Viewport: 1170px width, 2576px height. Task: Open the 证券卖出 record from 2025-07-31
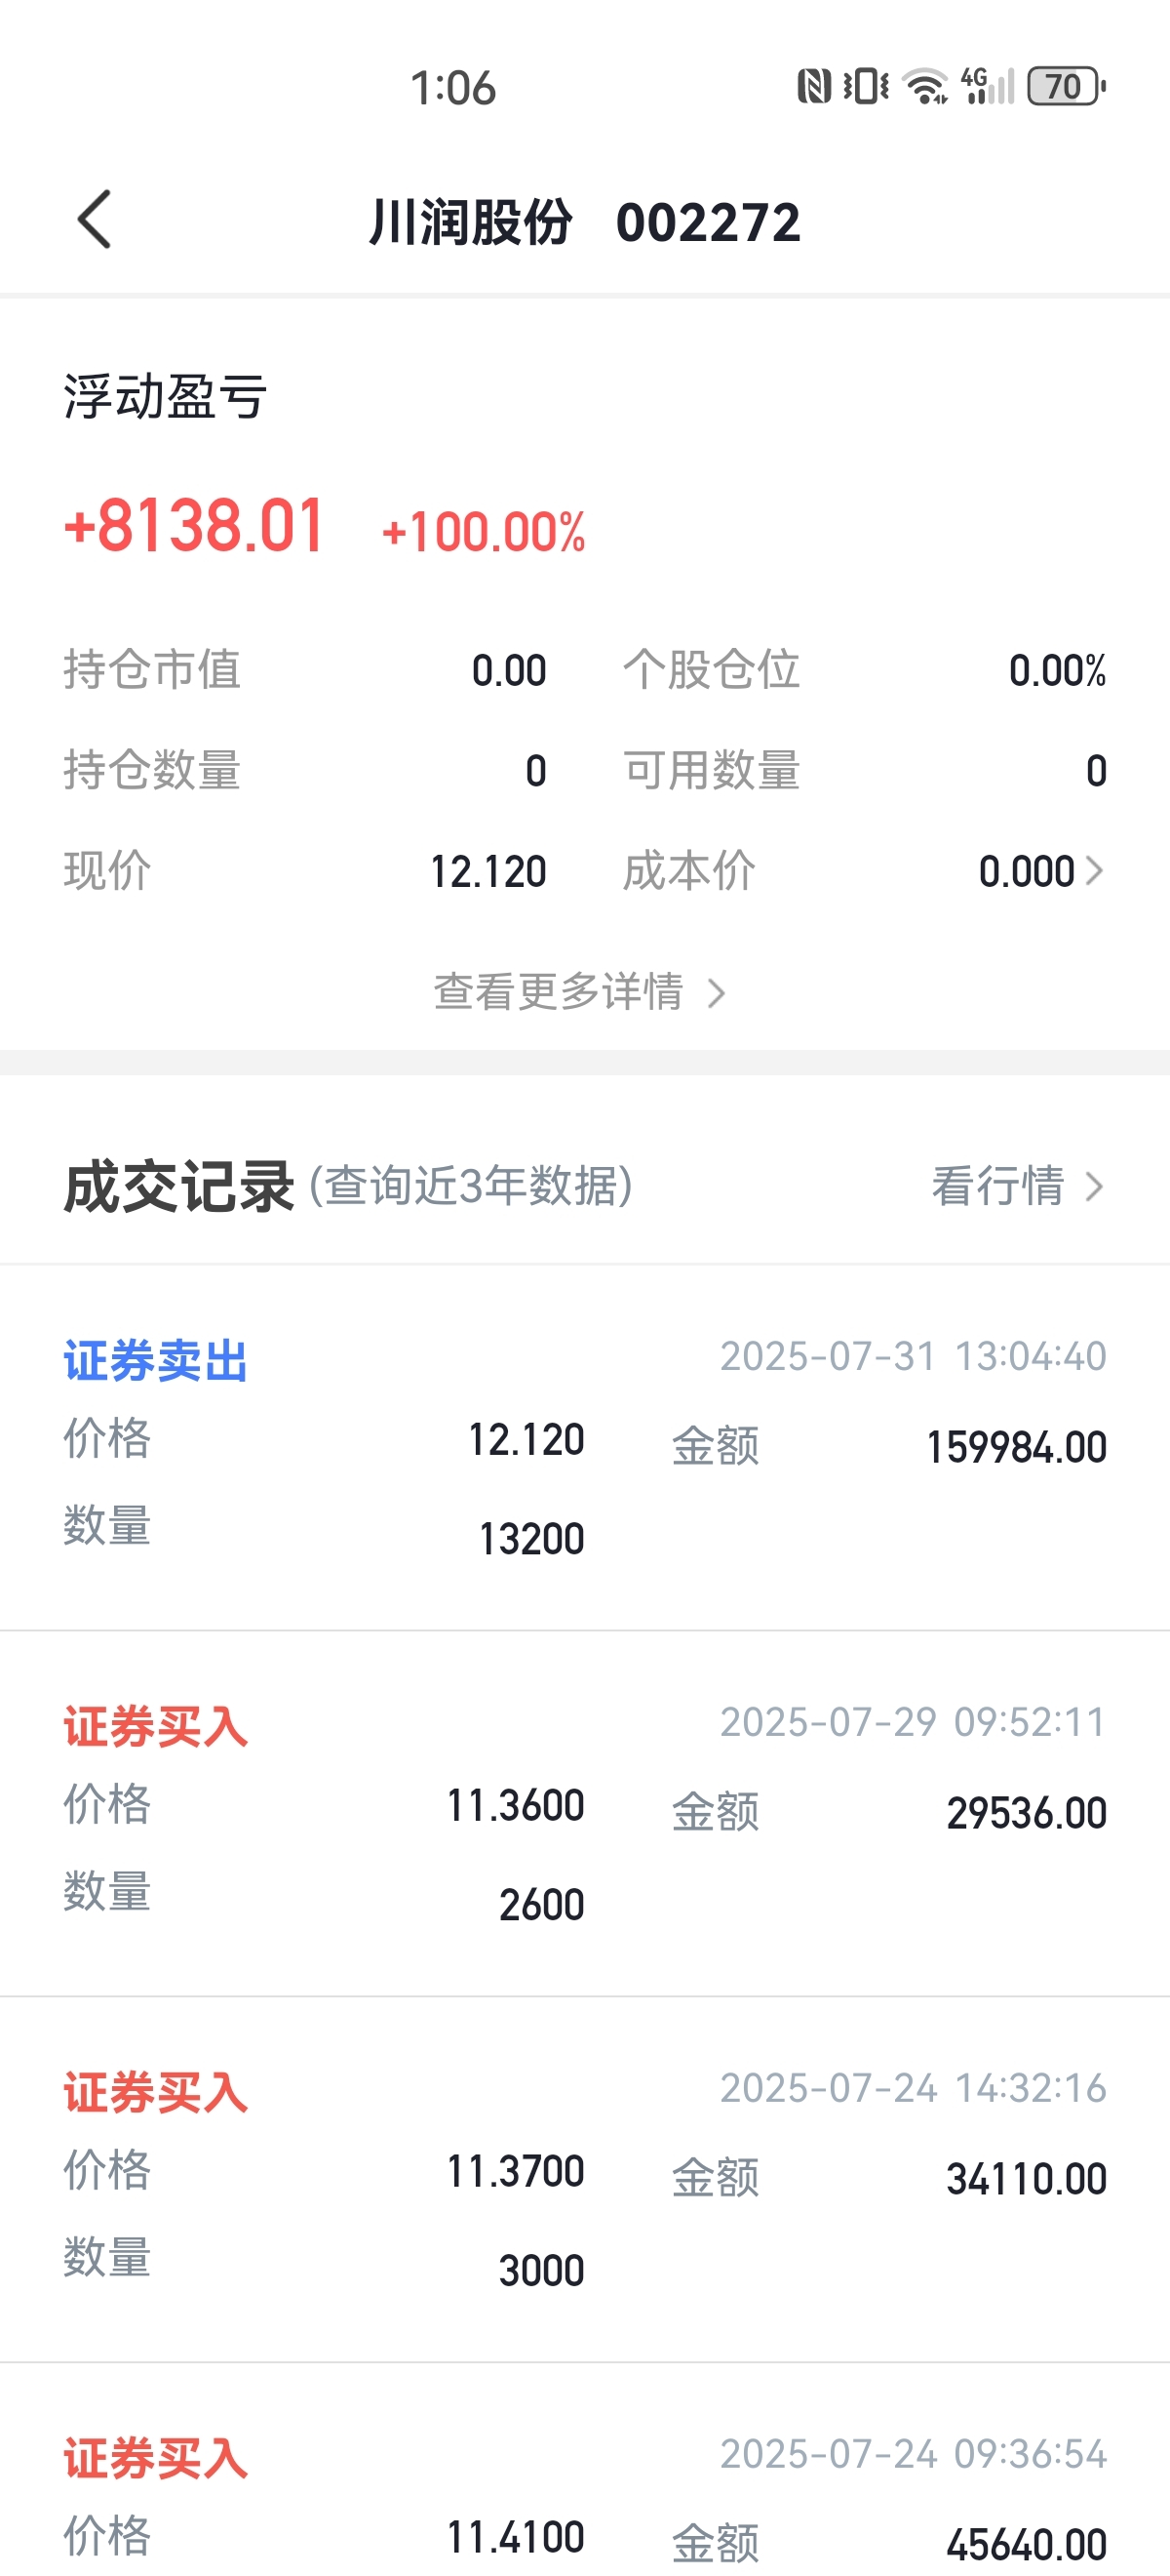(584, 1447)
